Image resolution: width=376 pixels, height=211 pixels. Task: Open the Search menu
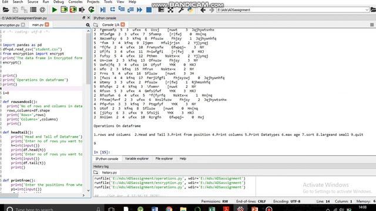[x=18, y=2]
